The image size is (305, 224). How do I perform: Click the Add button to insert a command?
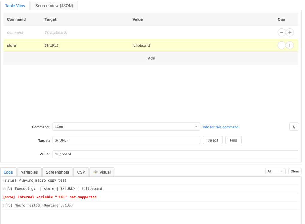(152, 58)
